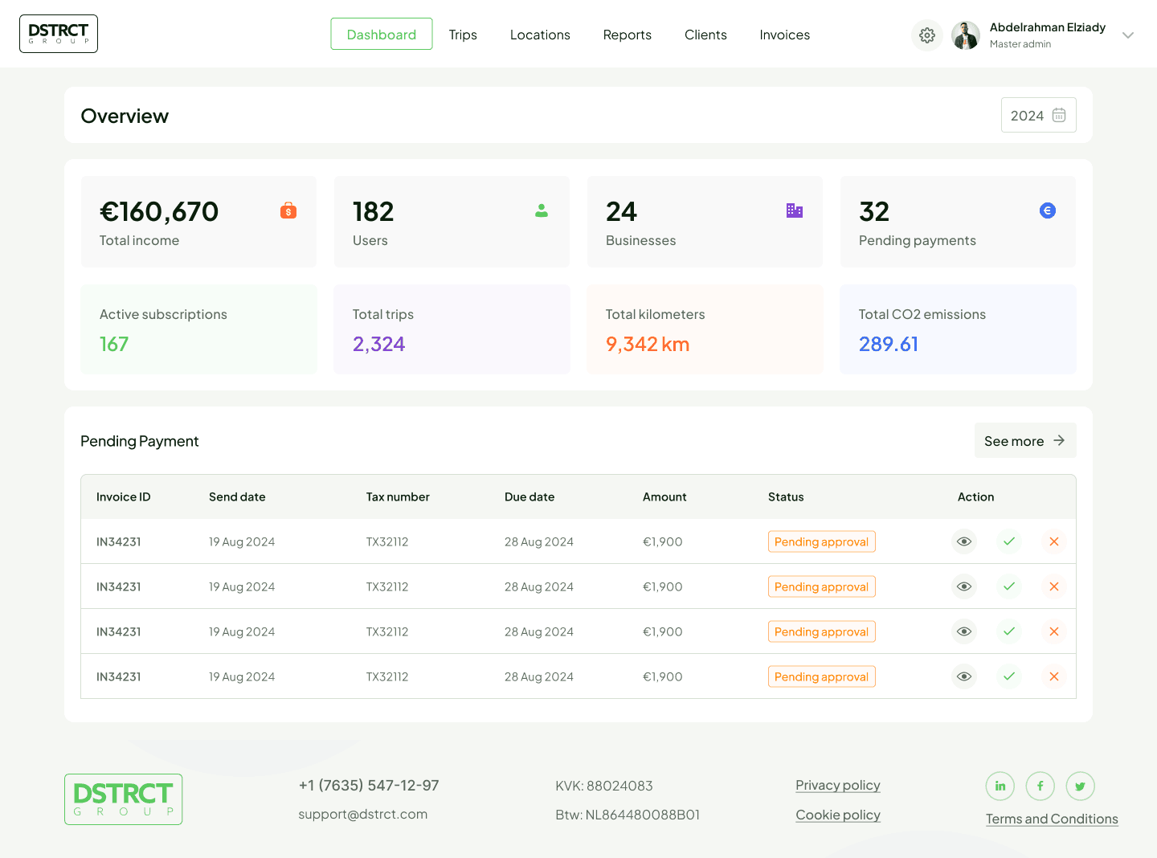This screenshot has width=1157, height=858.
Task: Select the Total CO2 emissions 289.61 tile
Action: point(959,329)
